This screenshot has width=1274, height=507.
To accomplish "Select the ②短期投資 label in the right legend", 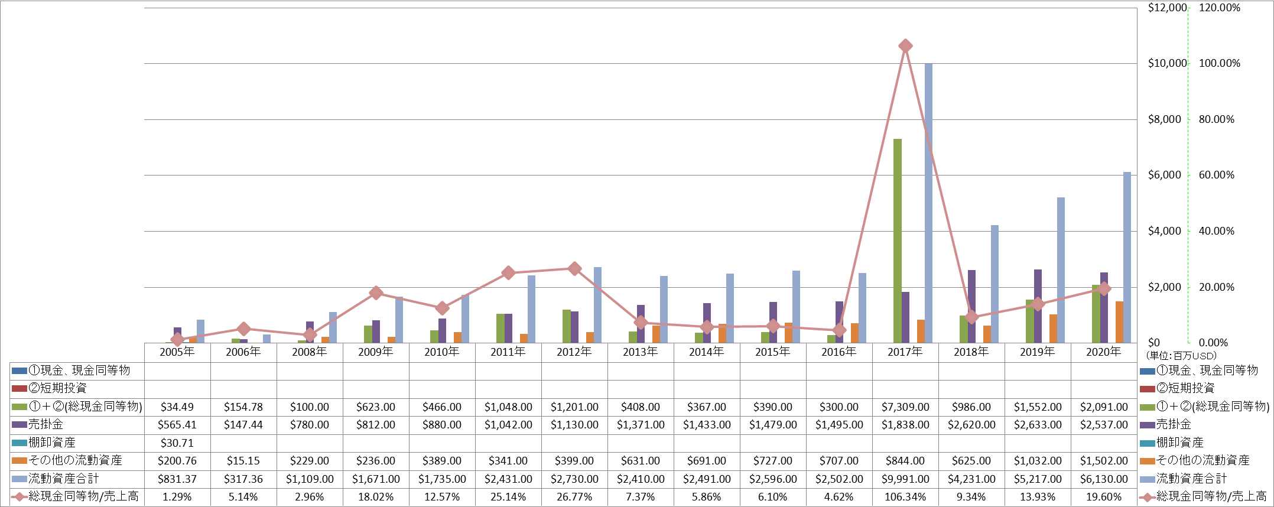I will 1185,388.
